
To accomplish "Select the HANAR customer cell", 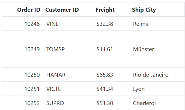I will [x=56, y=75].
